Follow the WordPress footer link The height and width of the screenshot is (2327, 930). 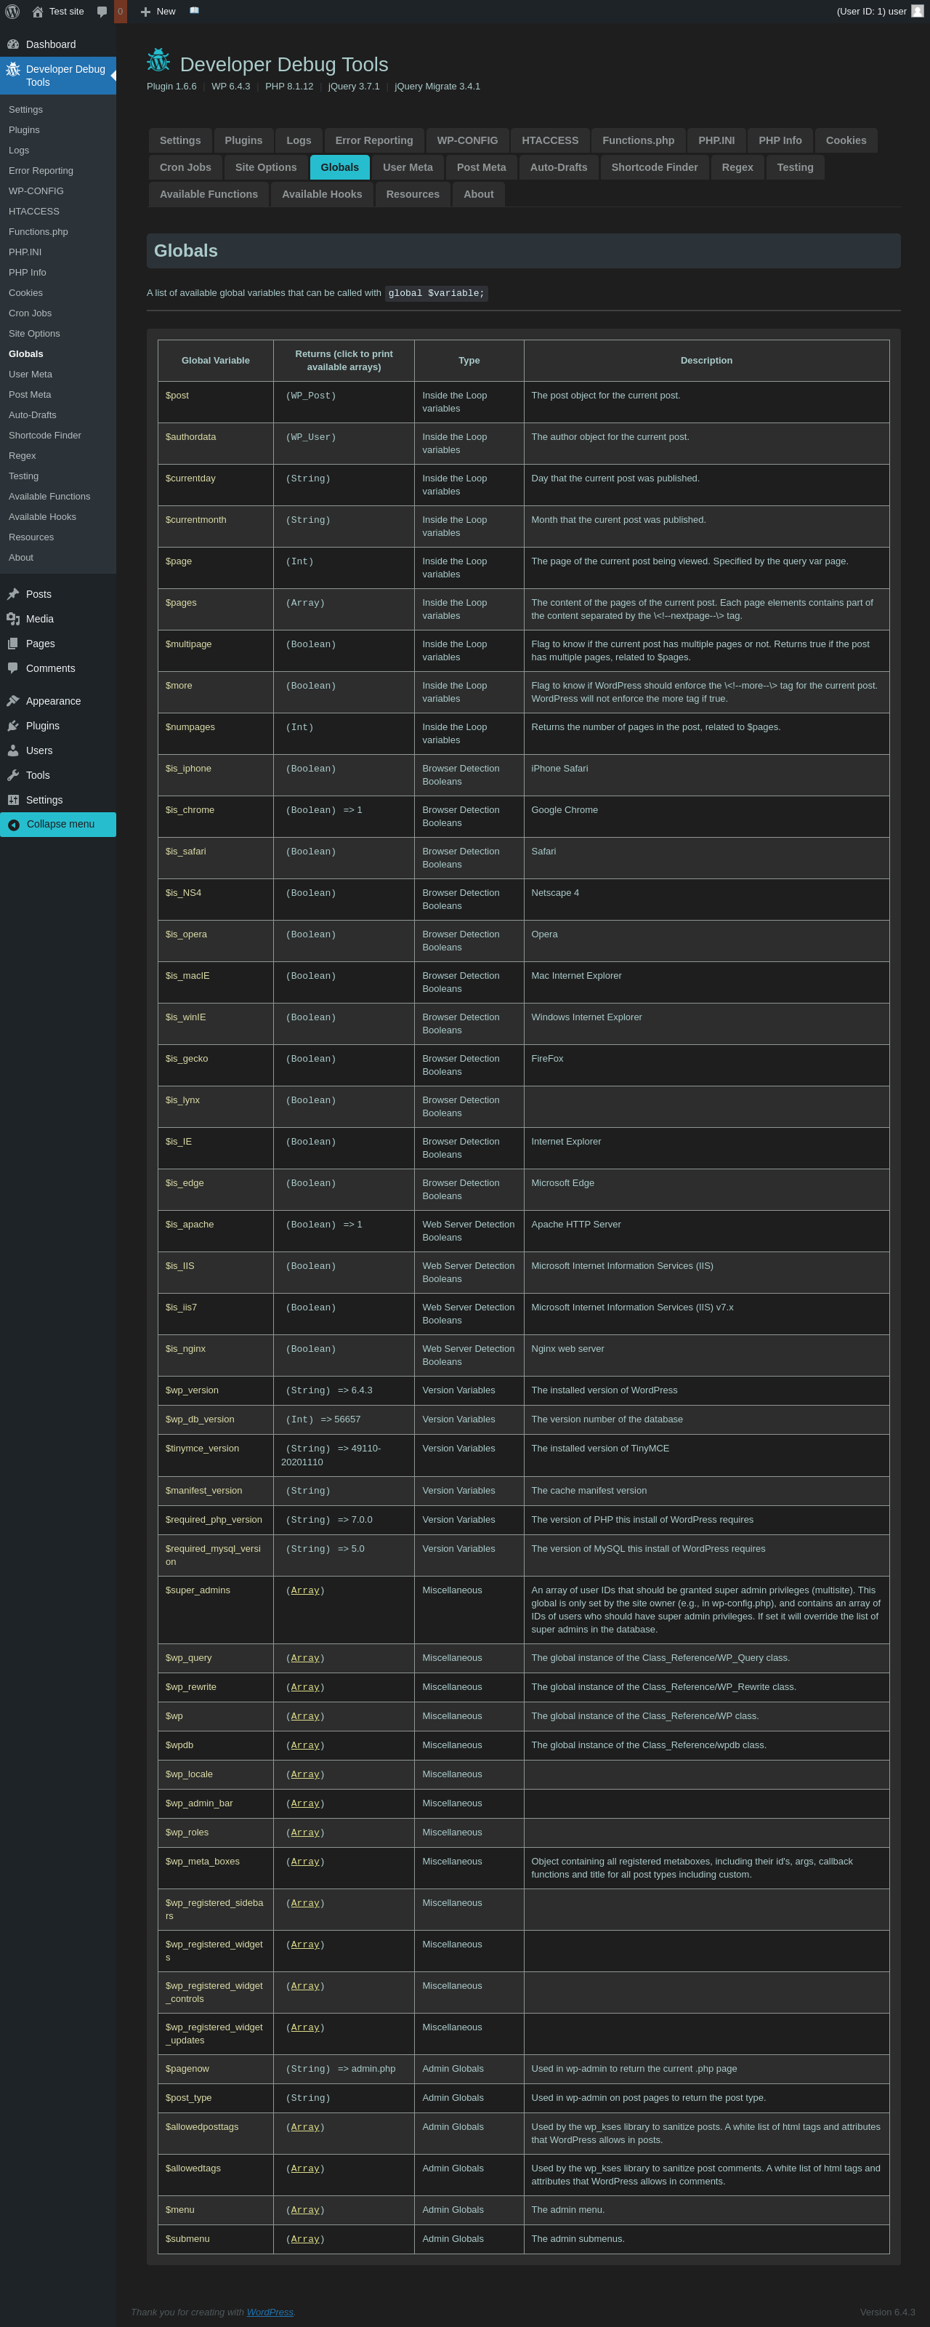point(269,2312)
